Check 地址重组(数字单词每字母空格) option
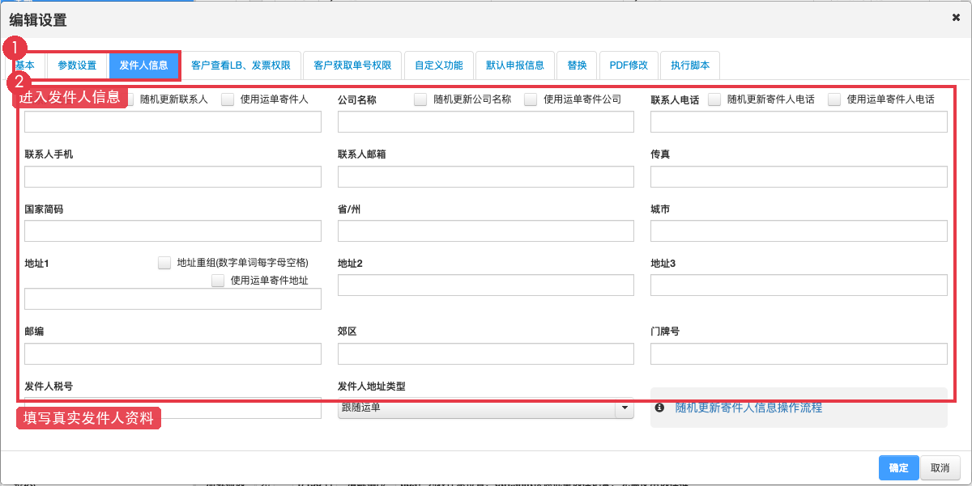This screenshot has width=972, height=486. coord(164,262)
